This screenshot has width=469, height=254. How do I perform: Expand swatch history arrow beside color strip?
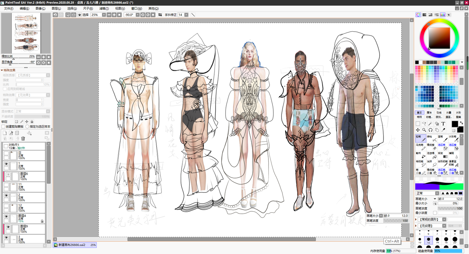pos(462,62)
